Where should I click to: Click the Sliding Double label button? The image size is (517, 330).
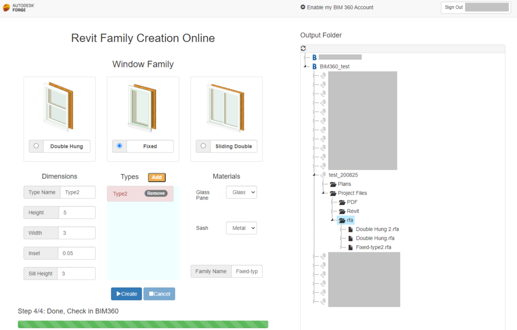point(234,146)
